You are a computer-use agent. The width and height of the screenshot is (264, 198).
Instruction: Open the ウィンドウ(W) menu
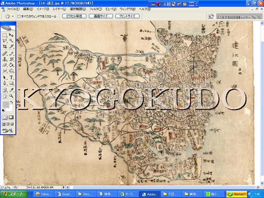coord(128,9)
